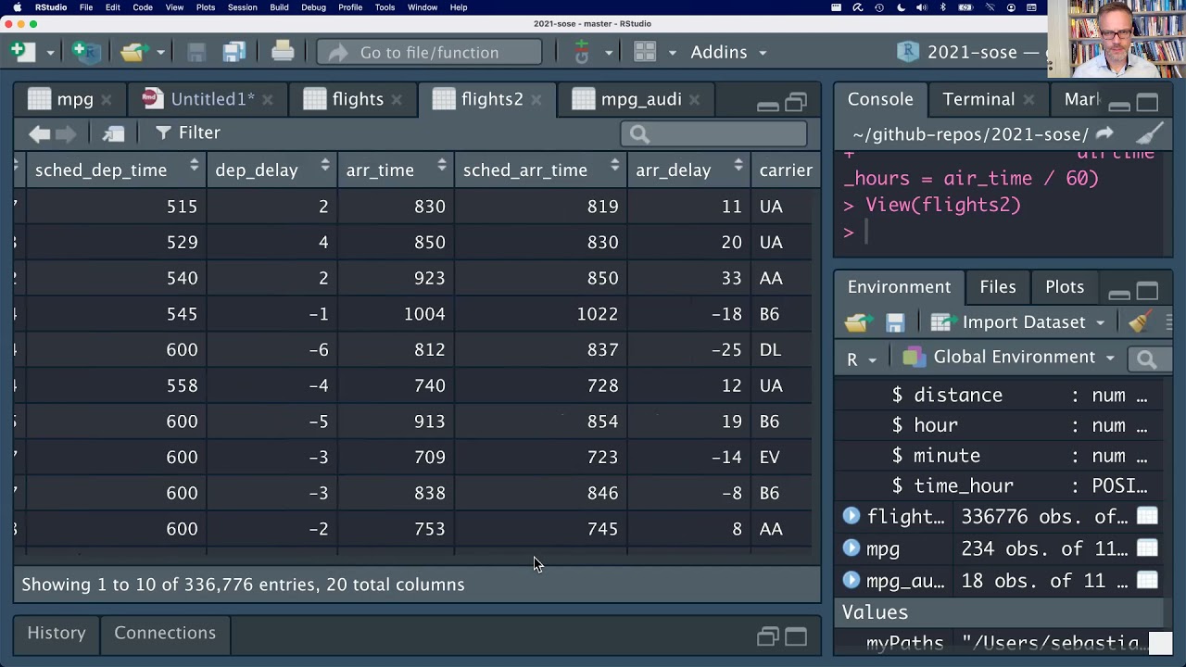Minimize the source pane
The width and height of the screenshot is (1186, 667).
(767, 104)
